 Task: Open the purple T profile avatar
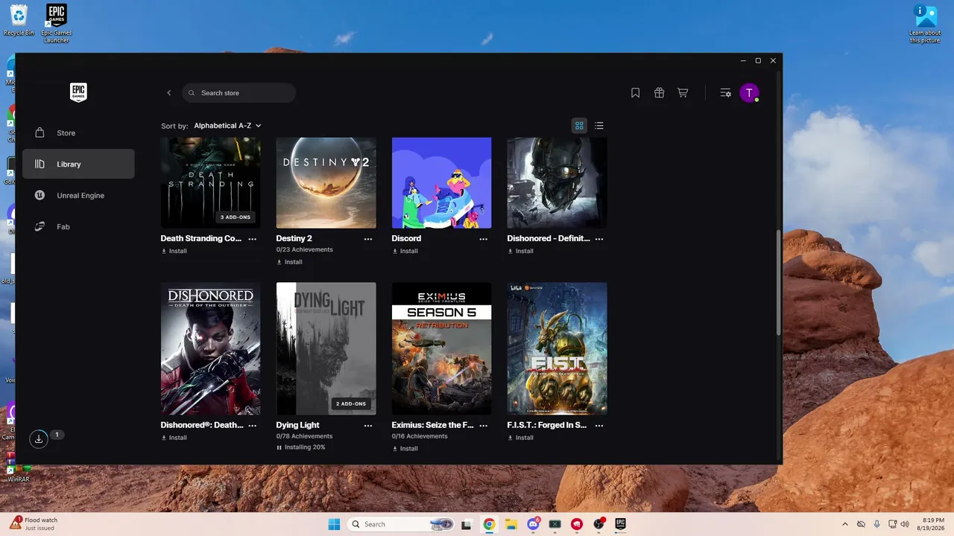749,93
